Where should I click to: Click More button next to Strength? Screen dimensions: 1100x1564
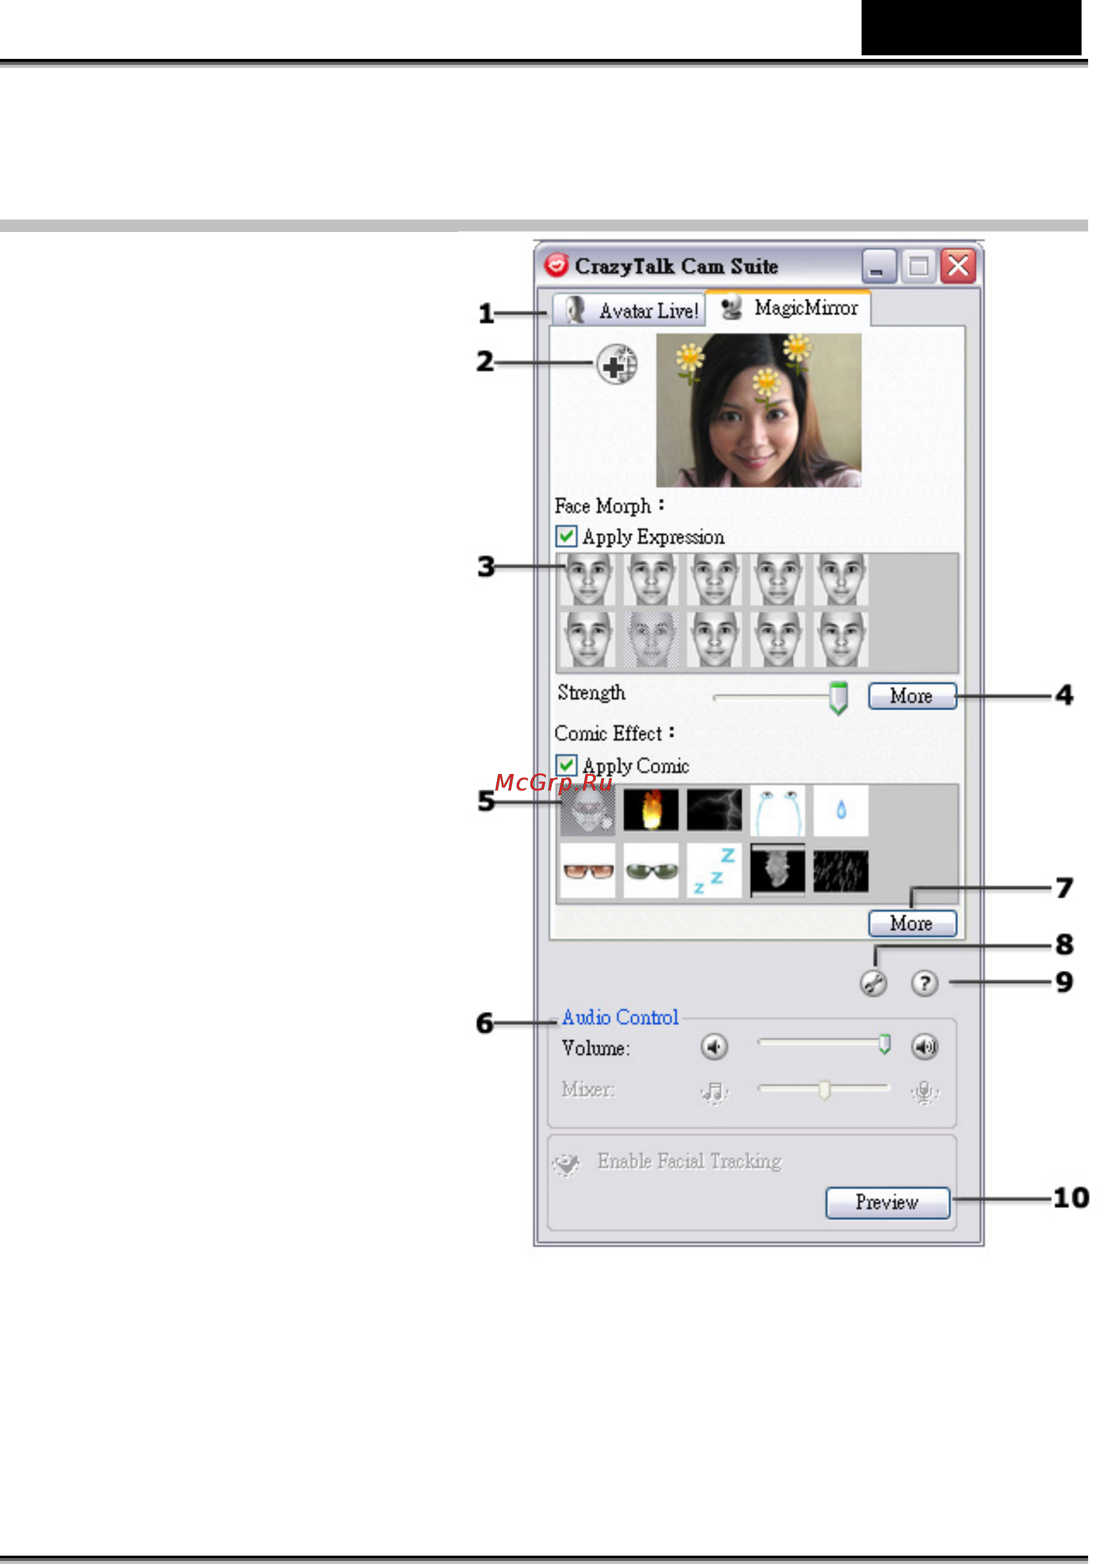pos(913,697)
